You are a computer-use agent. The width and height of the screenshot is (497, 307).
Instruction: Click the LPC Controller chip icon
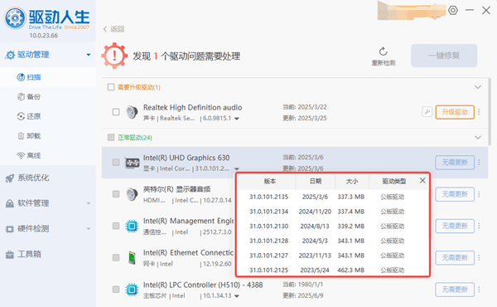point(132,290)
